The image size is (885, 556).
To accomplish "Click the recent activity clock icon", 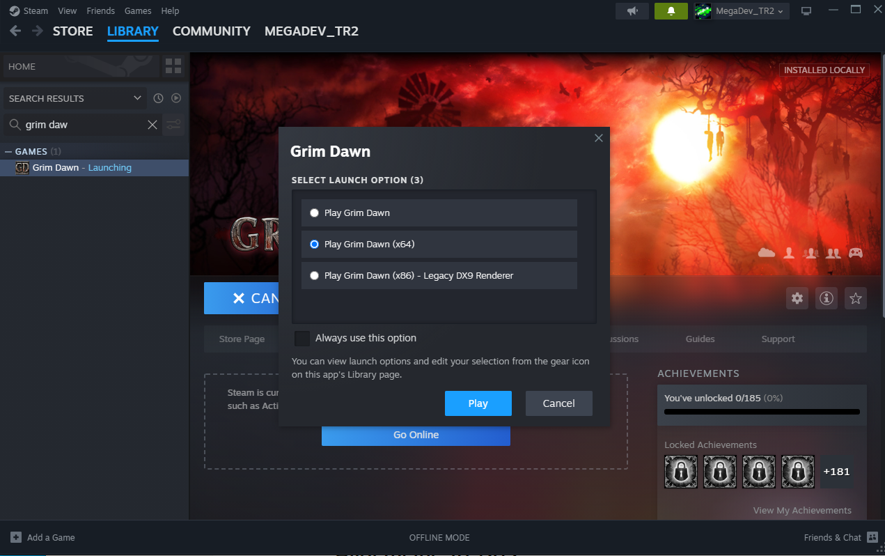I will click(x=158, y=98).
